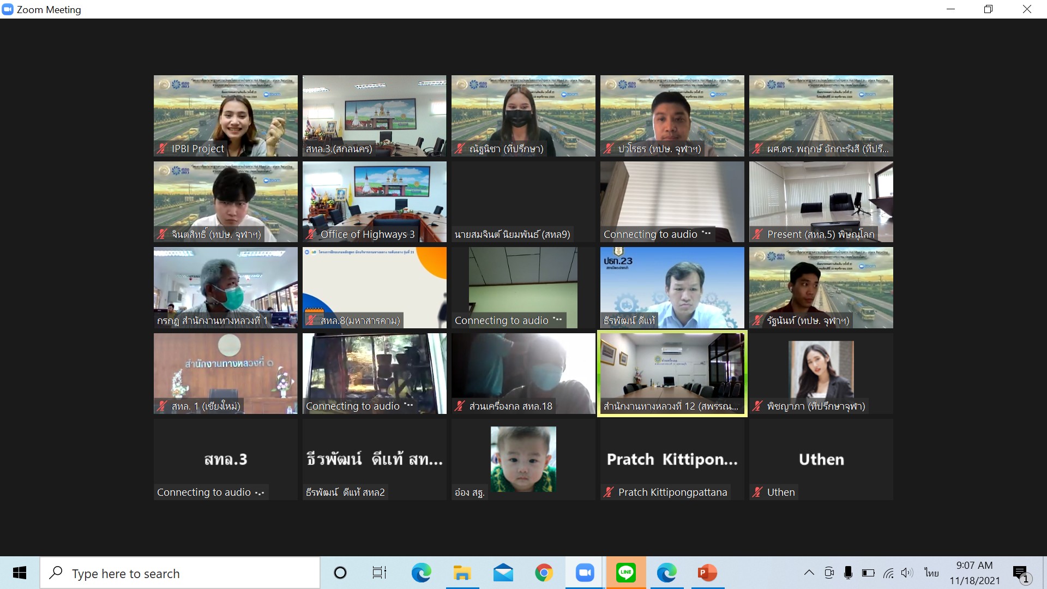Toggle system volume speaker icon

coord(907,573)
